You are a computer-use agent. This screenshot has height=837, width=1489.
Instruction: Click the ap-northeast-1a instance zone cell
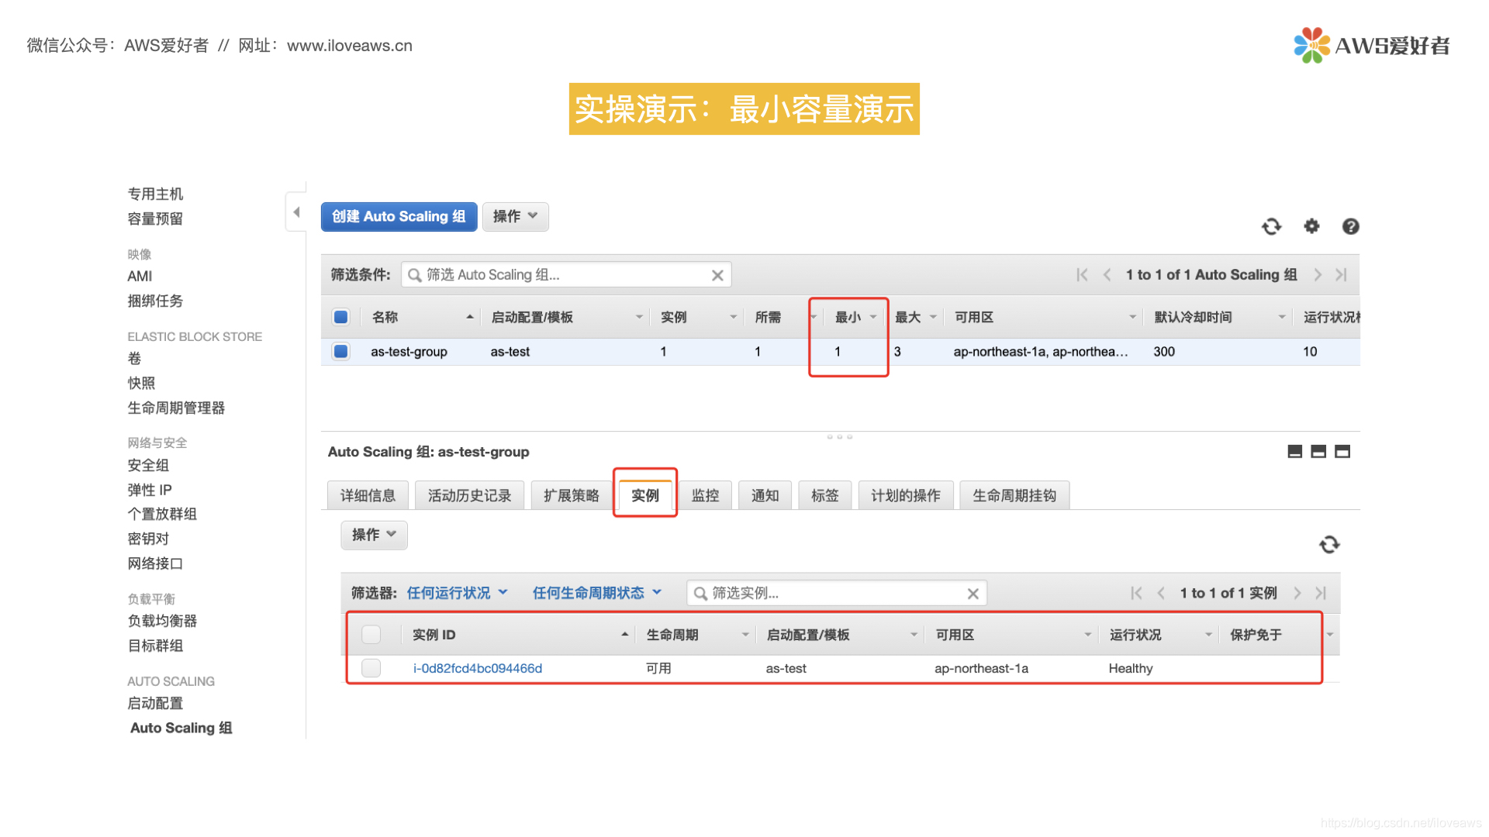tap(981, 668)
